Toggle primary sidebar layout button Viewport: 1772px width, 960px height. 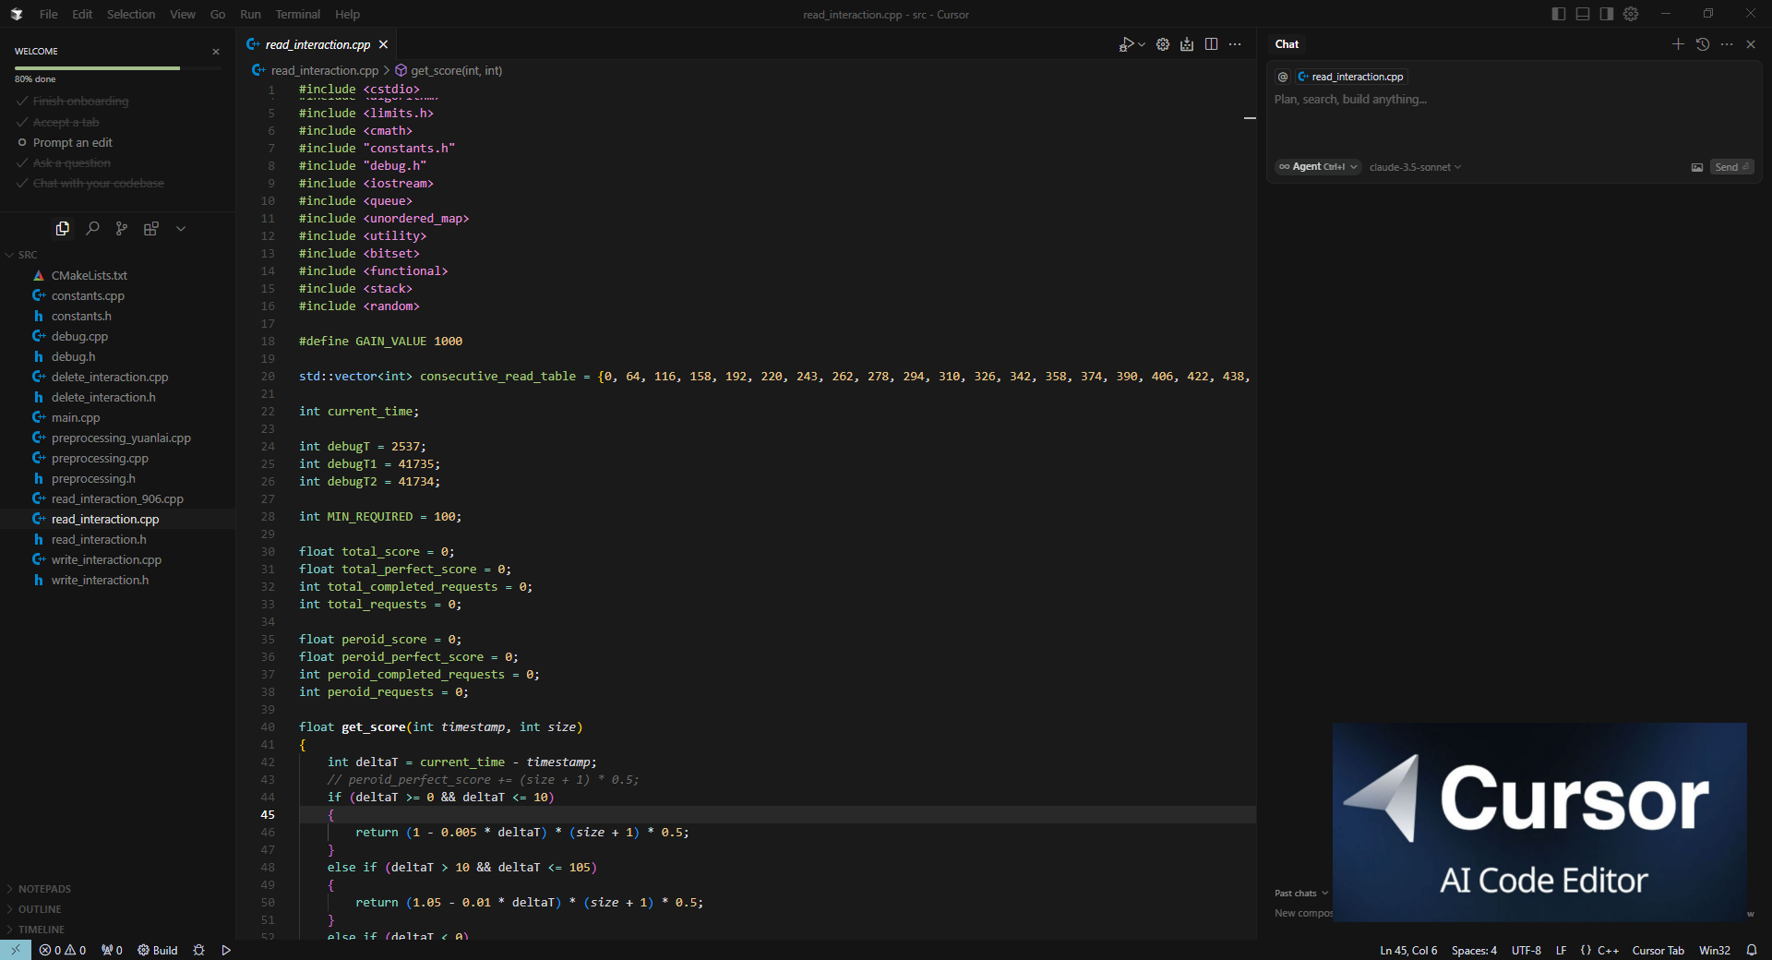[1559, 14]
